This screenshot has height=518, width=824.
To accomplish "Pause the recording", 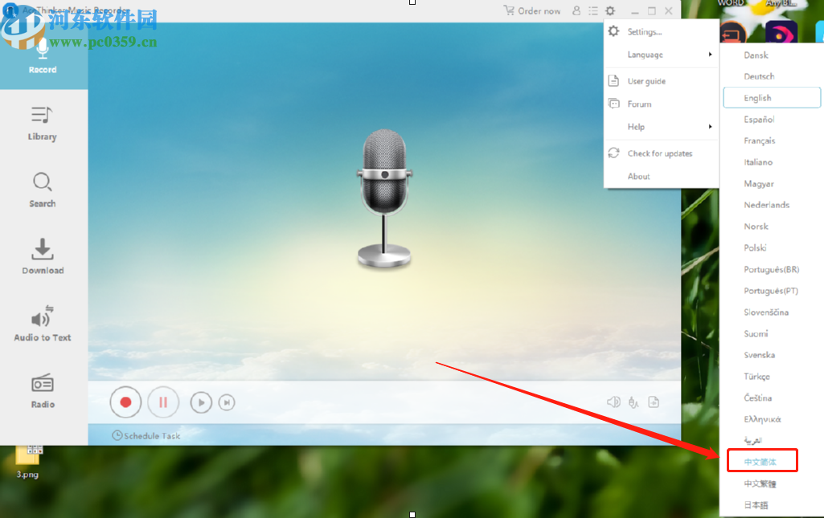I will click(x=163, y=402).
